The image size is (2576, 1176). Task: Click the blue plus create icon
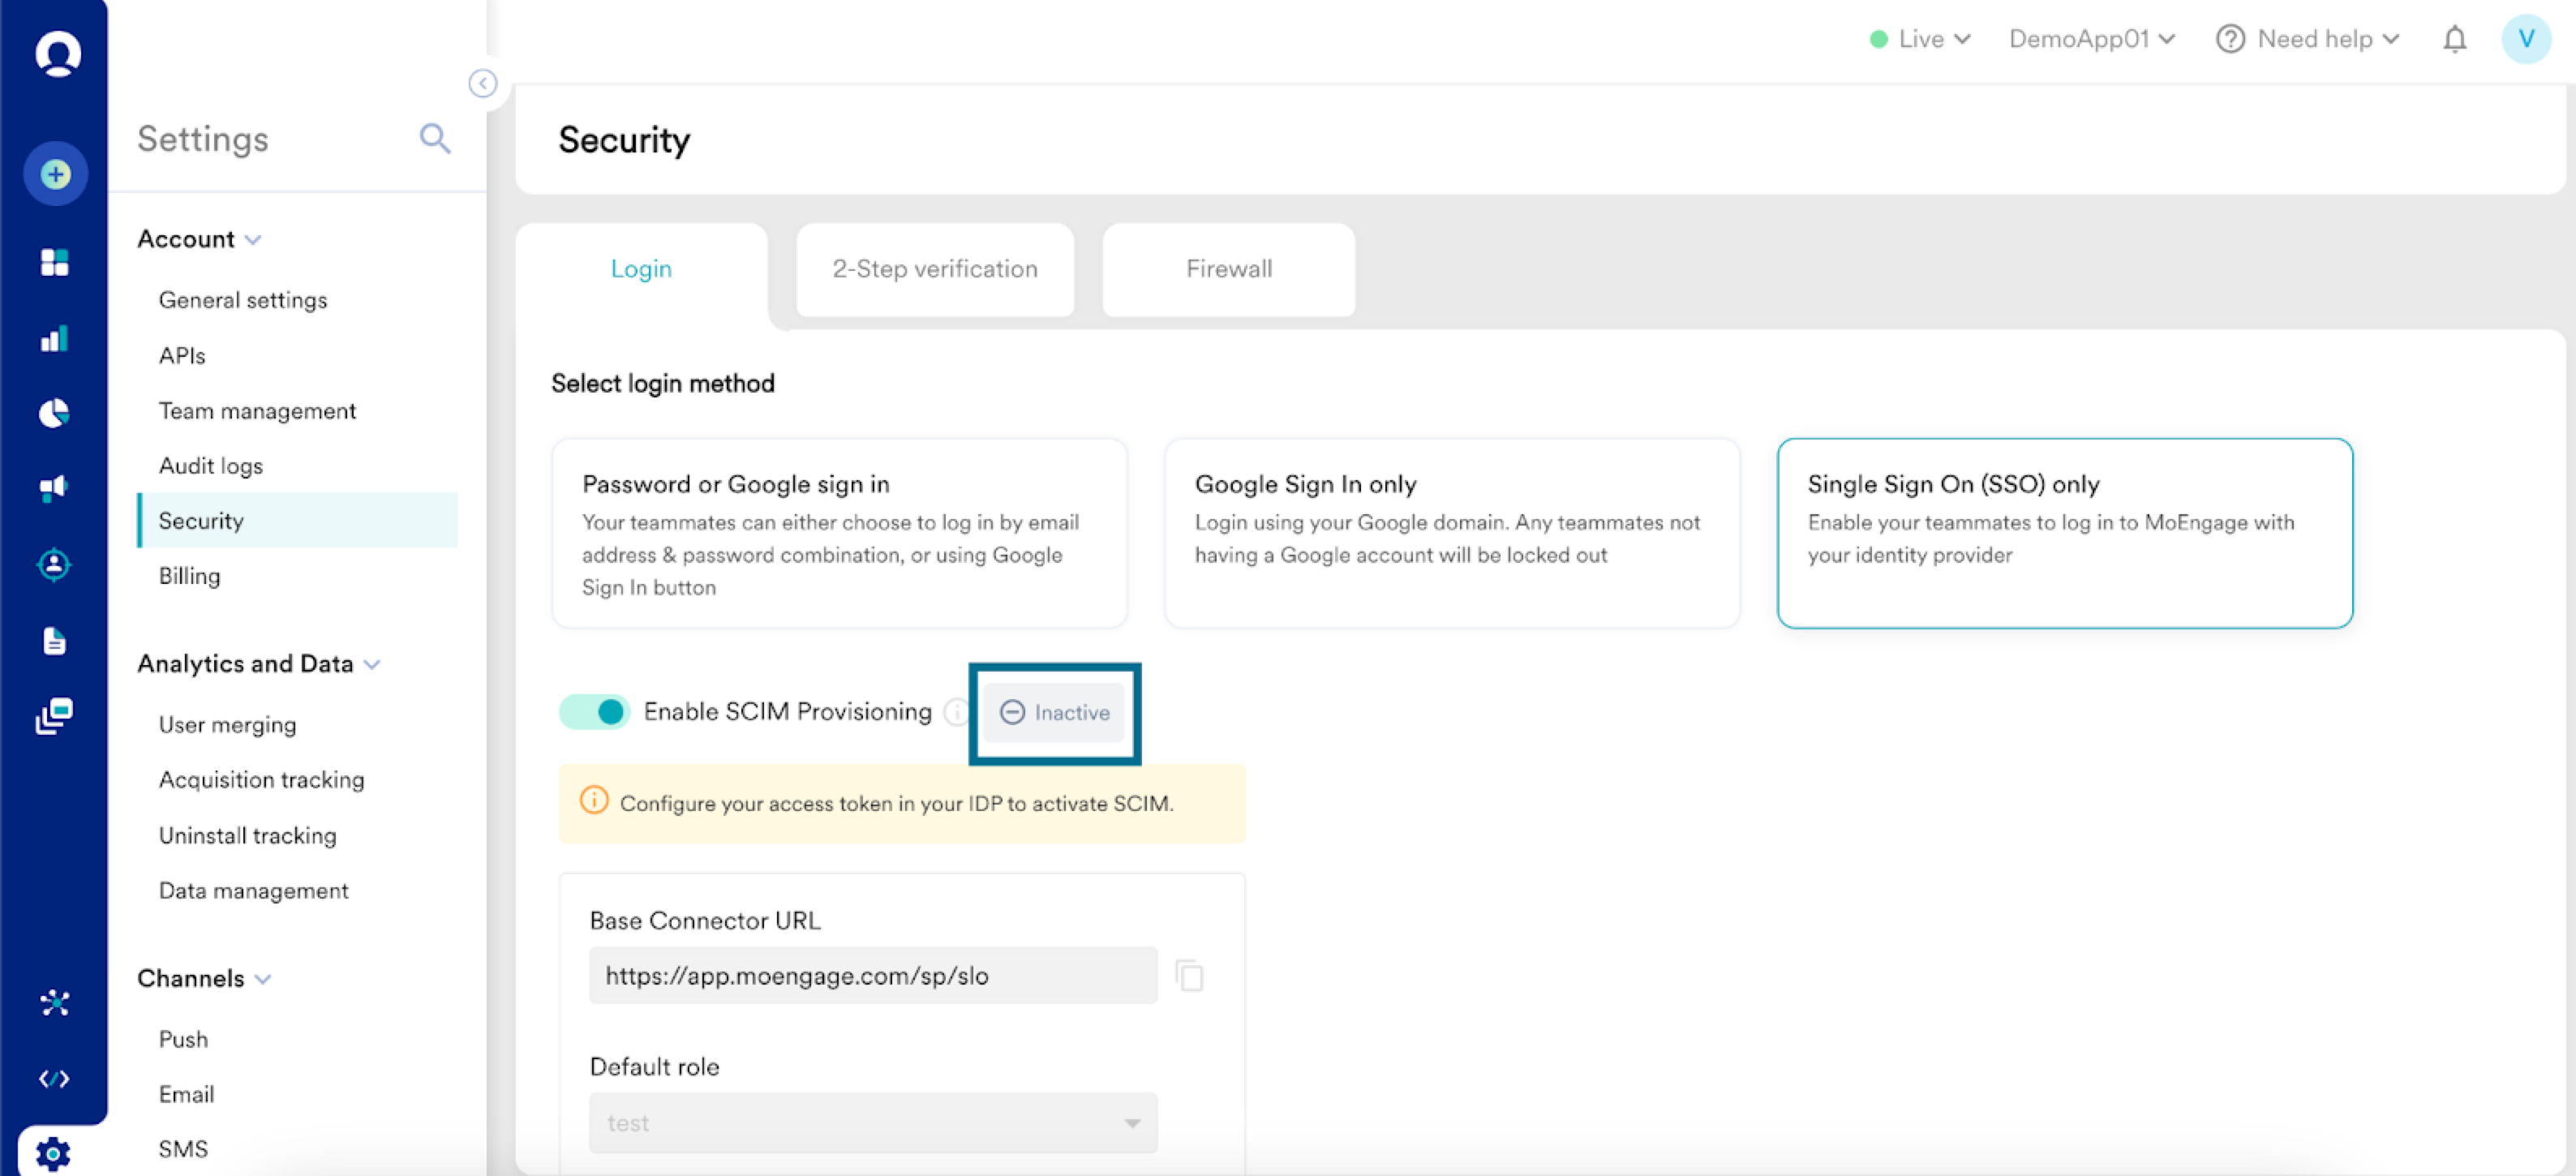pos(56,174)
